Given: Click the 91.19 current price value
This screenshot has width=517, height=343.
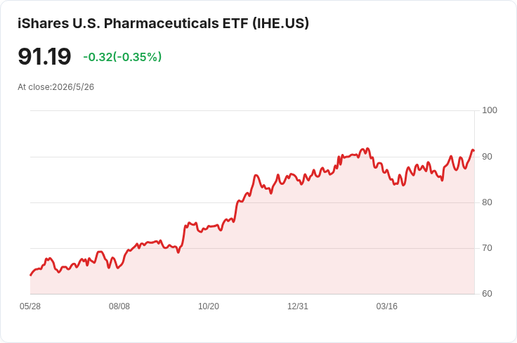Looking at the screenshot, I should (x=44, y=56).
